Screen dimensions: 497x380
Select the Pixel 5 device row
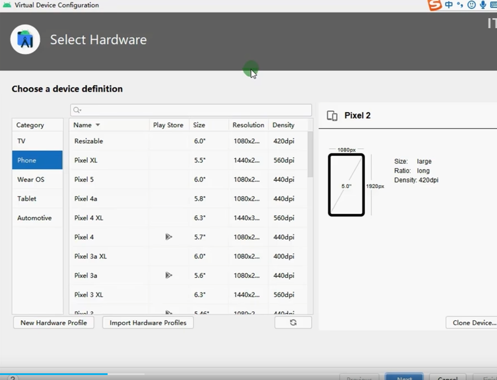tap(188, 180)
